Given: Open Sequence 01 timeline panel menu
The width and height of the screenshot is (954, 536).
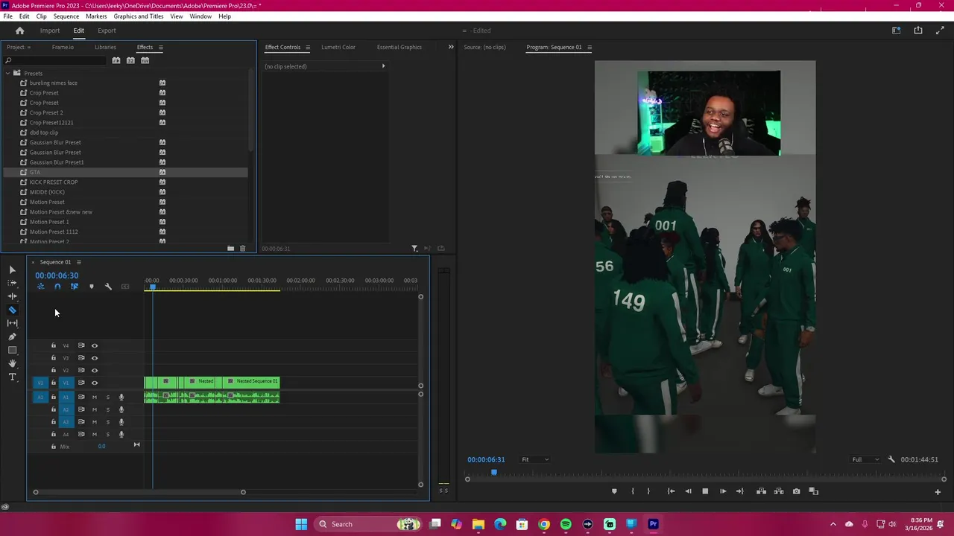Looking at the screenshot, I should [x=78, y=262].
